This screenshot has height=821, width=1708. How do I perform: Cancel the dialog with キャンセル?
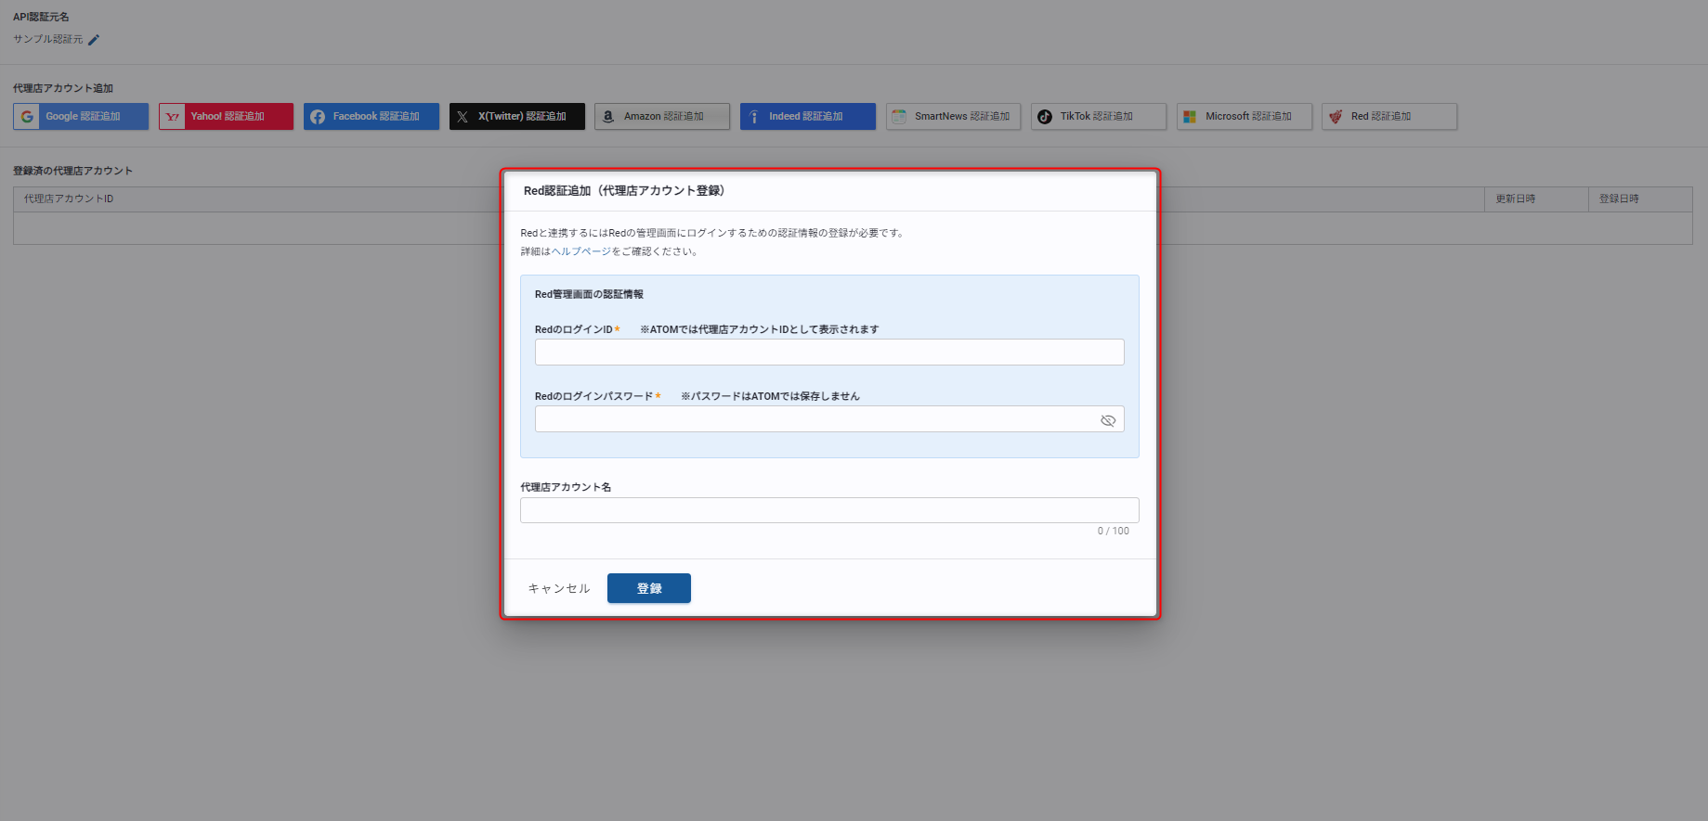[x=559, y=588]
